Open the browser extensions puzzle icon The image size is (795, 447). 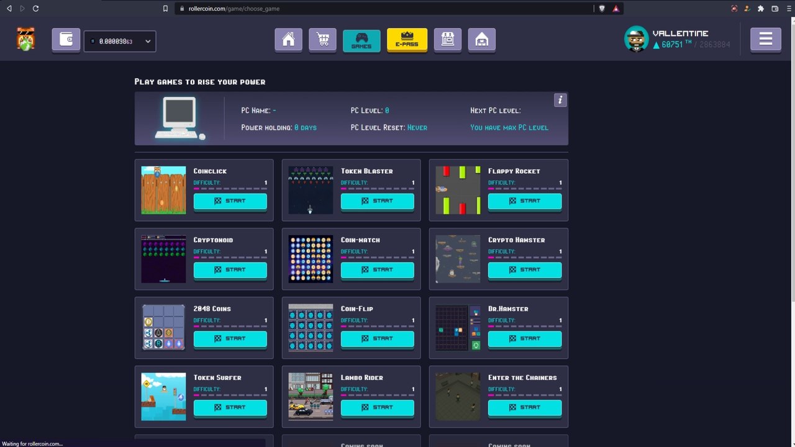[761, 9]
